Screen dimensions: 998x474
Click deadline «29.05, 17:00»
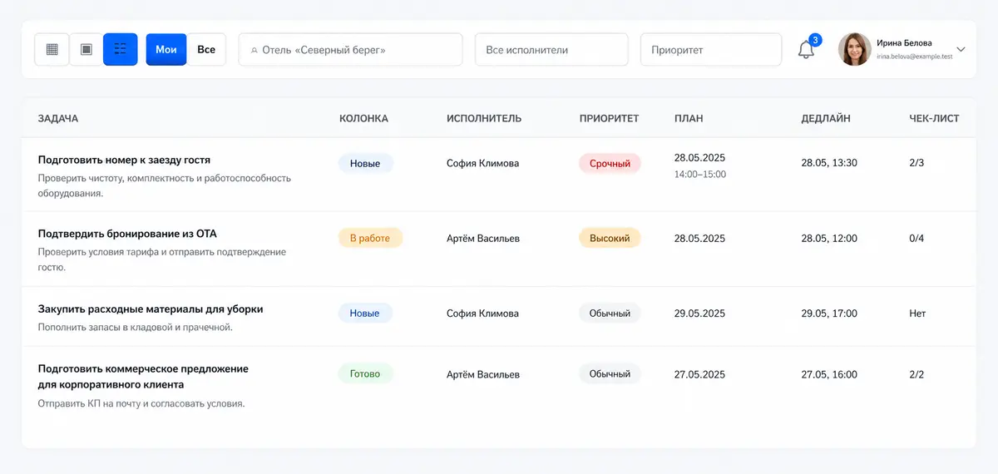click(829, 314)
